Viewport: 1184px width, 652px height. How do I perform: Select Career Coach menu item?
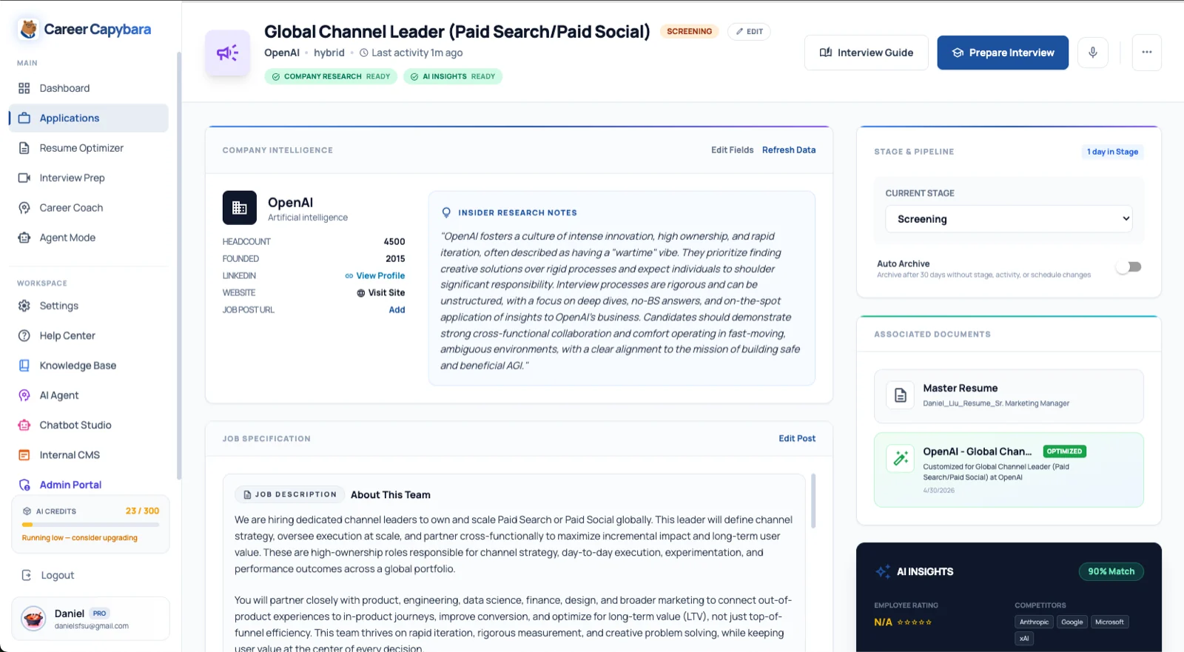click(89, 208)
